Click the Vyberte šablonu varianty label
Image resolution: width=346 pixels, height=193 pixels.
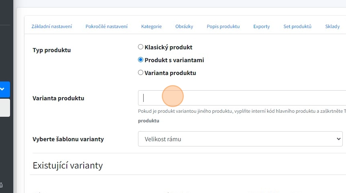tap(68, 139)
